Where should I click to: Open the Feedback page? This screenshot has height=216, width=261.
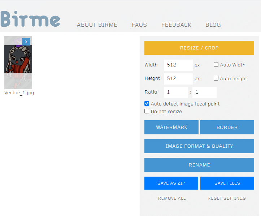176,25
